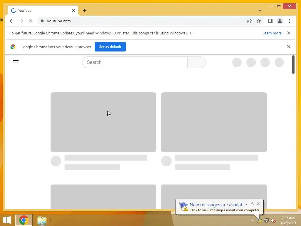This screenshot has height=226, width=301.
Task: Stop loading the YouTube page
Action: click(31, 21)
